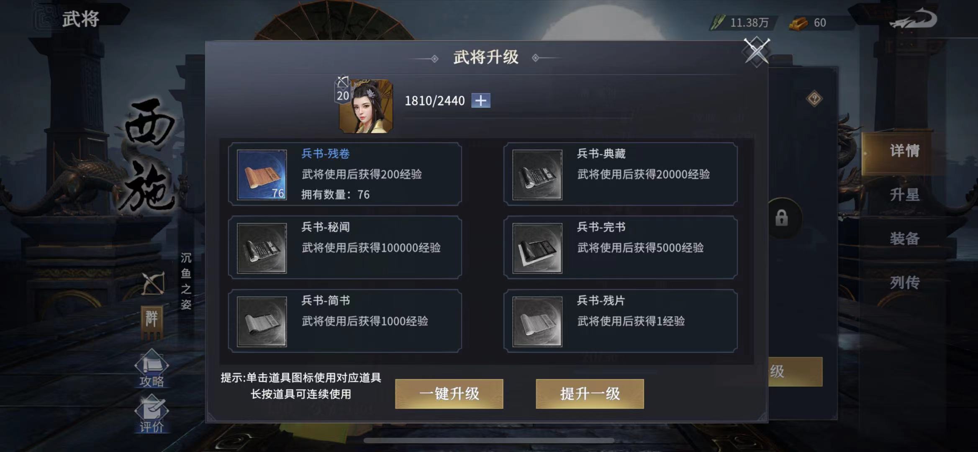
Task: Click the plus button beside 1810/2440
Action: point(481,100)
